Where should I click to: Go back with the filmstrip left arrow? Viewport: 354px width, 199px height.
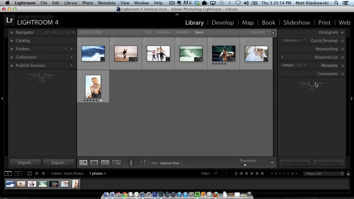coord(37,174)
